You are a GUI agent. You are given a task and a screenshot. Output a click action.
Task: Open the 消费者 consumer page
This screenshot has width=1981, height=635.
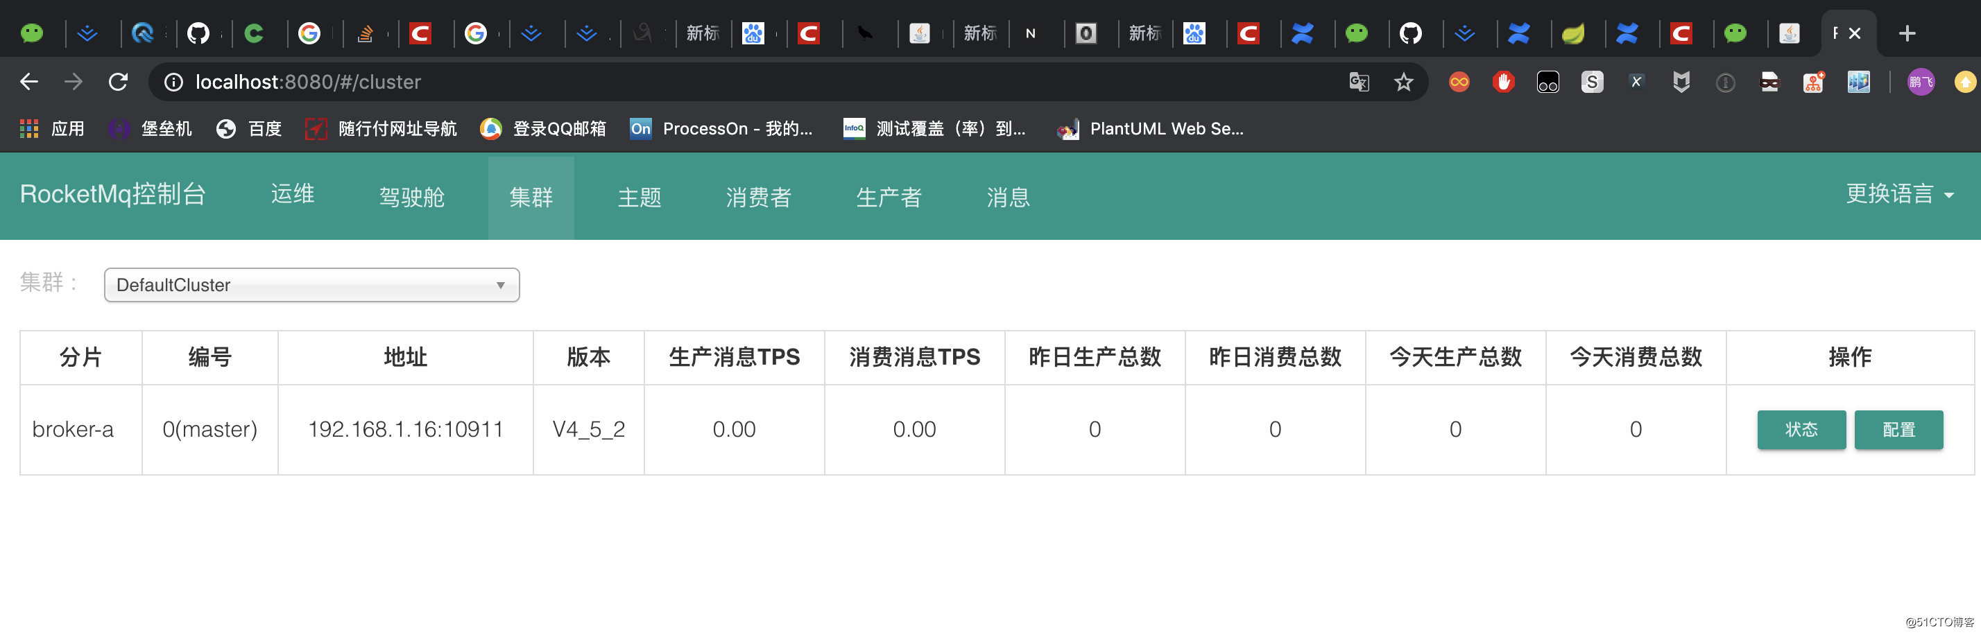758,198
